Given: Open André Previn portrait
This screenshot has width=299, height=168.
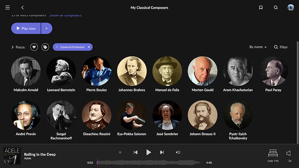Looking at the screenshot, I should click(x=26, y=115).
